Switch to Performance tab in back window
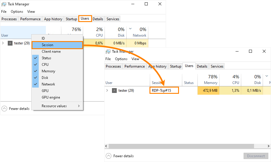 [30, 19]
